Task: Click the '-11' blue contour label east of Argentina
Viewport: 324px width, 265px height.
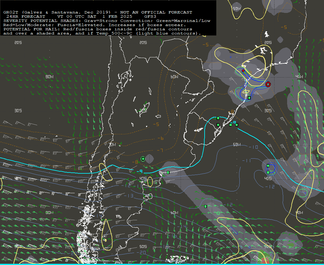Action: tap(247, 160)
